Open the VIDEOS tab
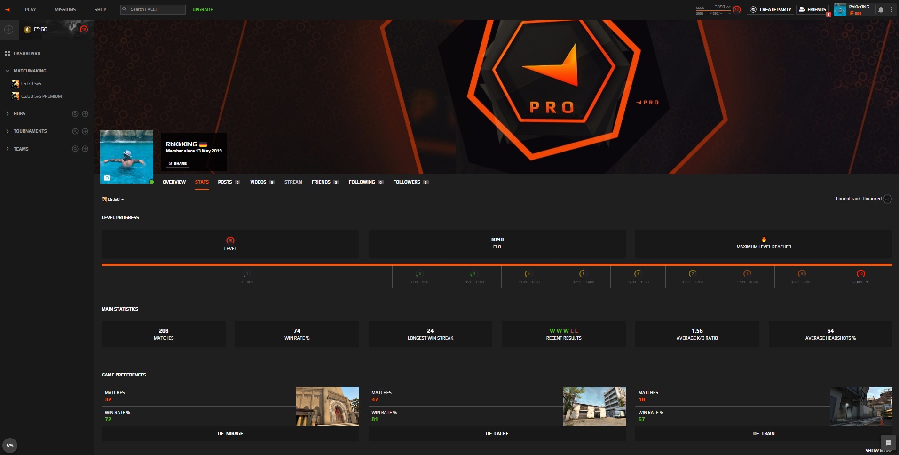 point(262,182)
